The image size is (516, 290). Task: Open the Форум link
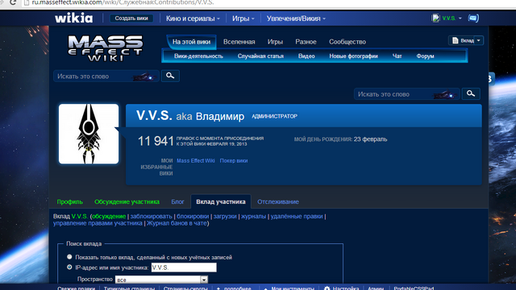[425, 56]
